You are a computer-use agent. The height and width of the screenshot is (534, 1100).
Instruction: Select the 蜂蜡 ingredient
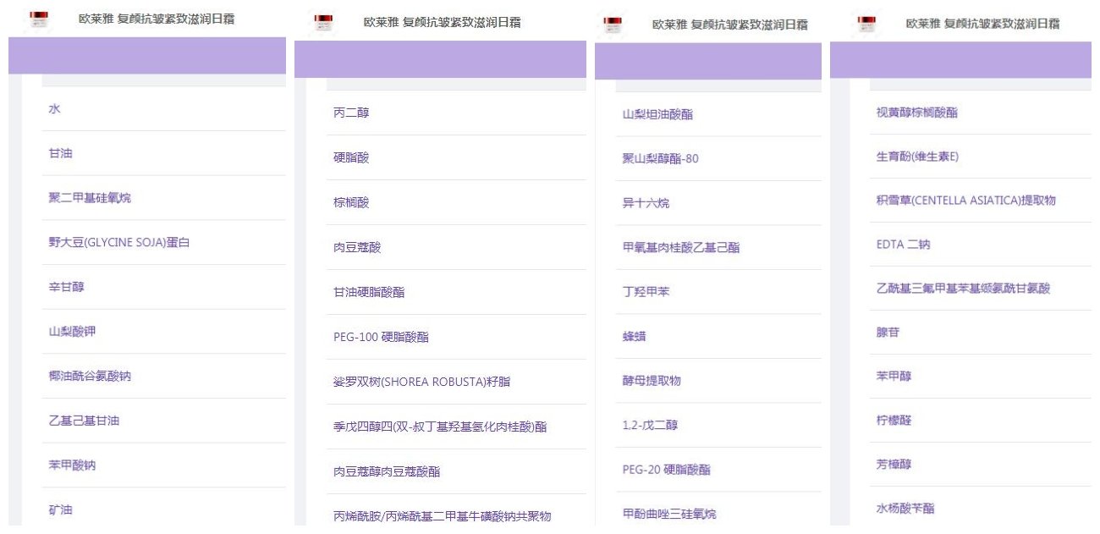coord(634,336)
